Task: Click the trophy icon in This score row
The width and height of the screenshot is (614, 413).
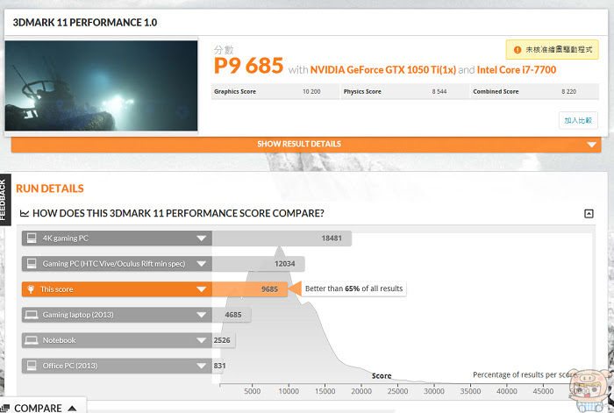Action: pos(31,289)
